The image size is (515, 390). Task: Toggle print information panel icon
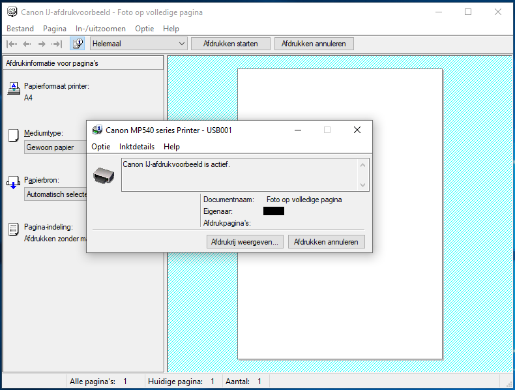coord(78,44)
